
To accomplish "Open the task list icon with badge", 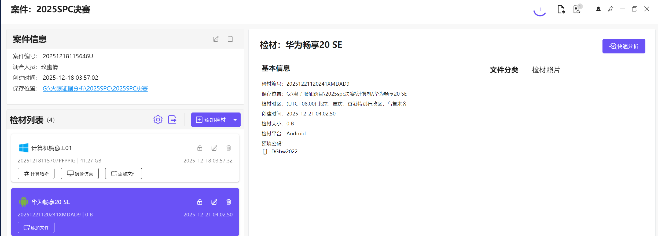I will coord(577,9).
